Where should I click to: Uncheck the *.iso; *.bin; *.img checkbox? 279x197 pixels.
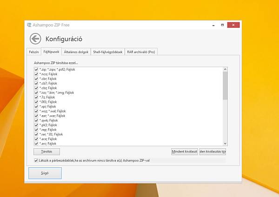point(36,92)
